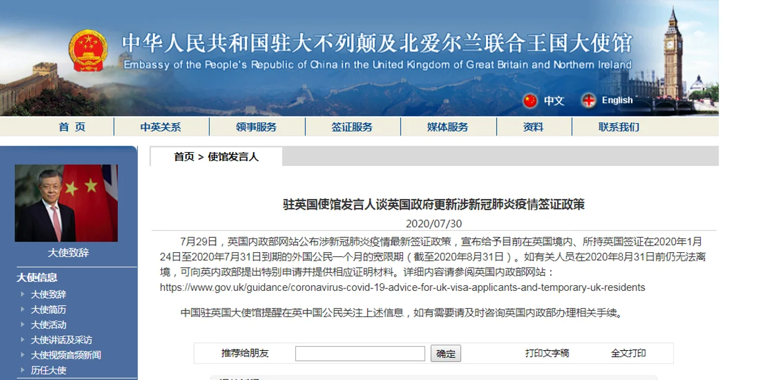Switch language to English
This screenshot has width=762, height=380.
tap(617, 100)
